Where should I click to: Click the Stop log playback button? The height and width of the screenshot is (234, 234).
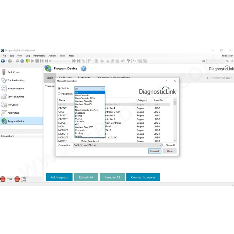pyautogui.click(x=37, y=61)
